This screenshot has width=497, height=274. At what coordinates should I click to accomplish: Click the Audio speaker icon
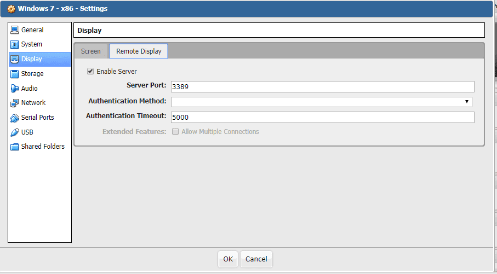15,89
